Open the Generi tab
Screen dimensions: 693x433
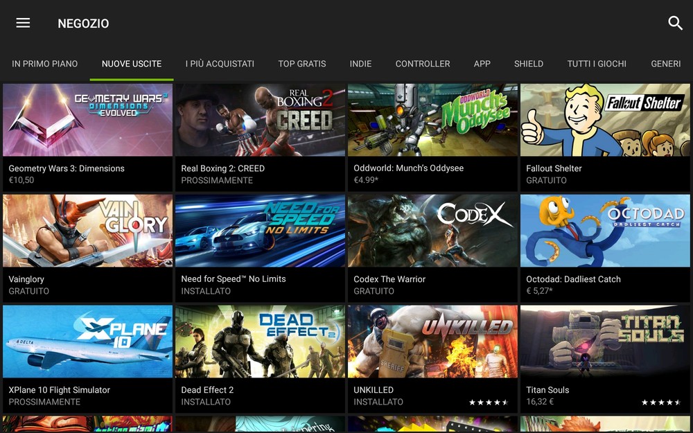tap(665, 64)
